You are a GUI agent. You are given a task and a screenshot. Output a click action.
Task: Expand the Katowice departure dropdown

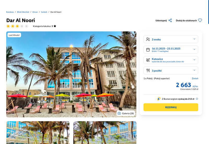[171, 60]
